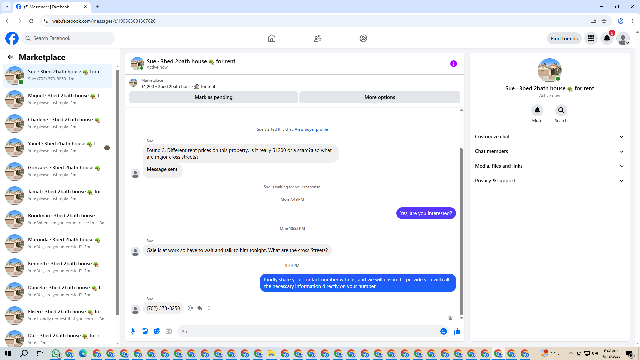The height and width of the screenshot is (360, 640).
Task: Choose a sticker icon
Action: [x=157, y=331]
